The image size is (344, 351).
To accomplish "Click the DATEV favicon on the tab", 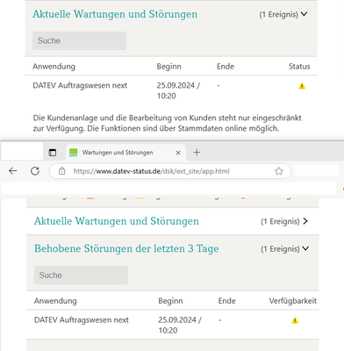I will 73,153.
